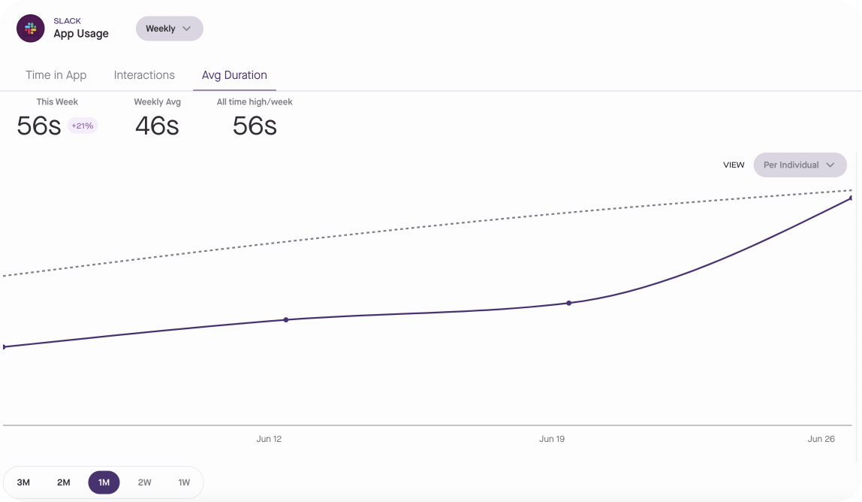Expand the Weekly frequency selector
This screenshot has width=862, height=502.
[x=169, y=28]
